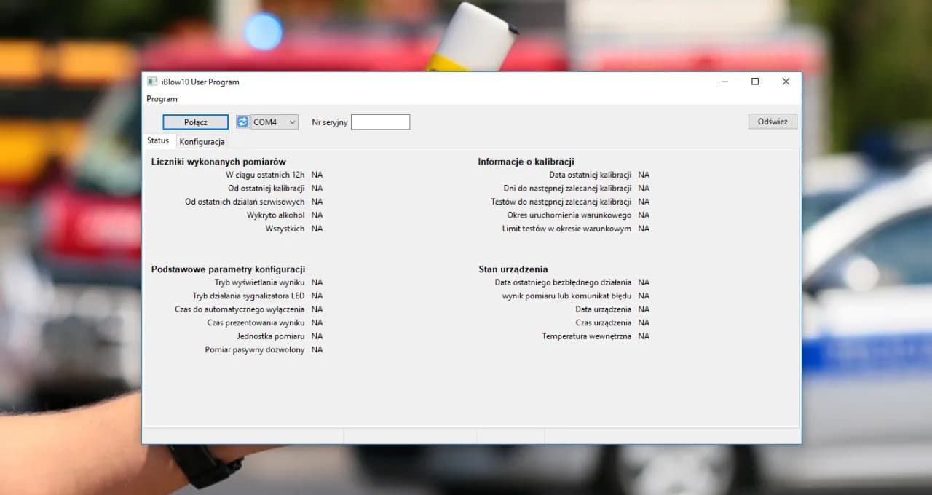Minimize the iBlow10 User Program window
This screenshot has width=932, height=495.
pos(724,82)
